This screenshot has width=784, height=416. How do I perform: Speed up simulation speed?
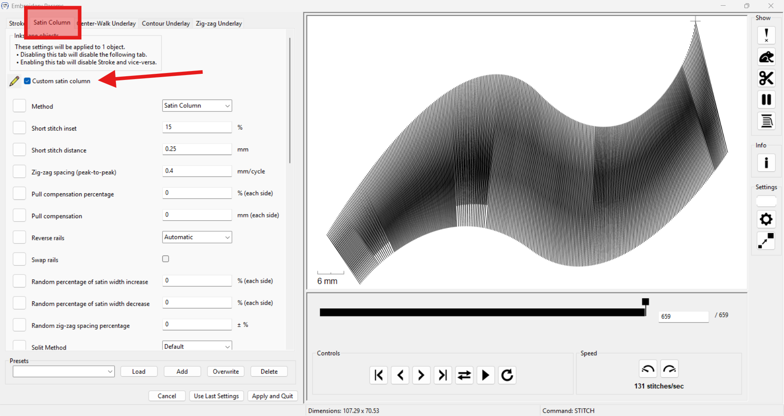670,369
